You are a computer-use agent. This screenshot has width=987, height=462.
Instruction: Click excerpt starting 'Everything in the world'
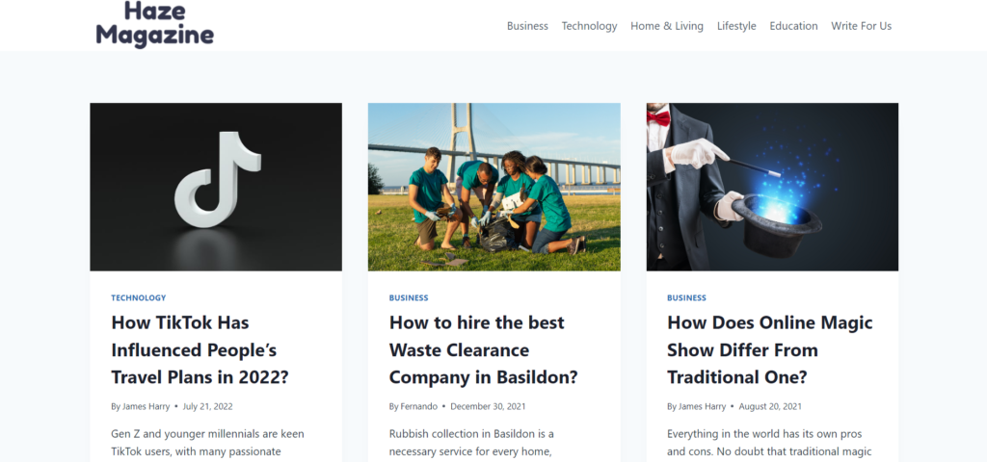(x=769, y=443)
